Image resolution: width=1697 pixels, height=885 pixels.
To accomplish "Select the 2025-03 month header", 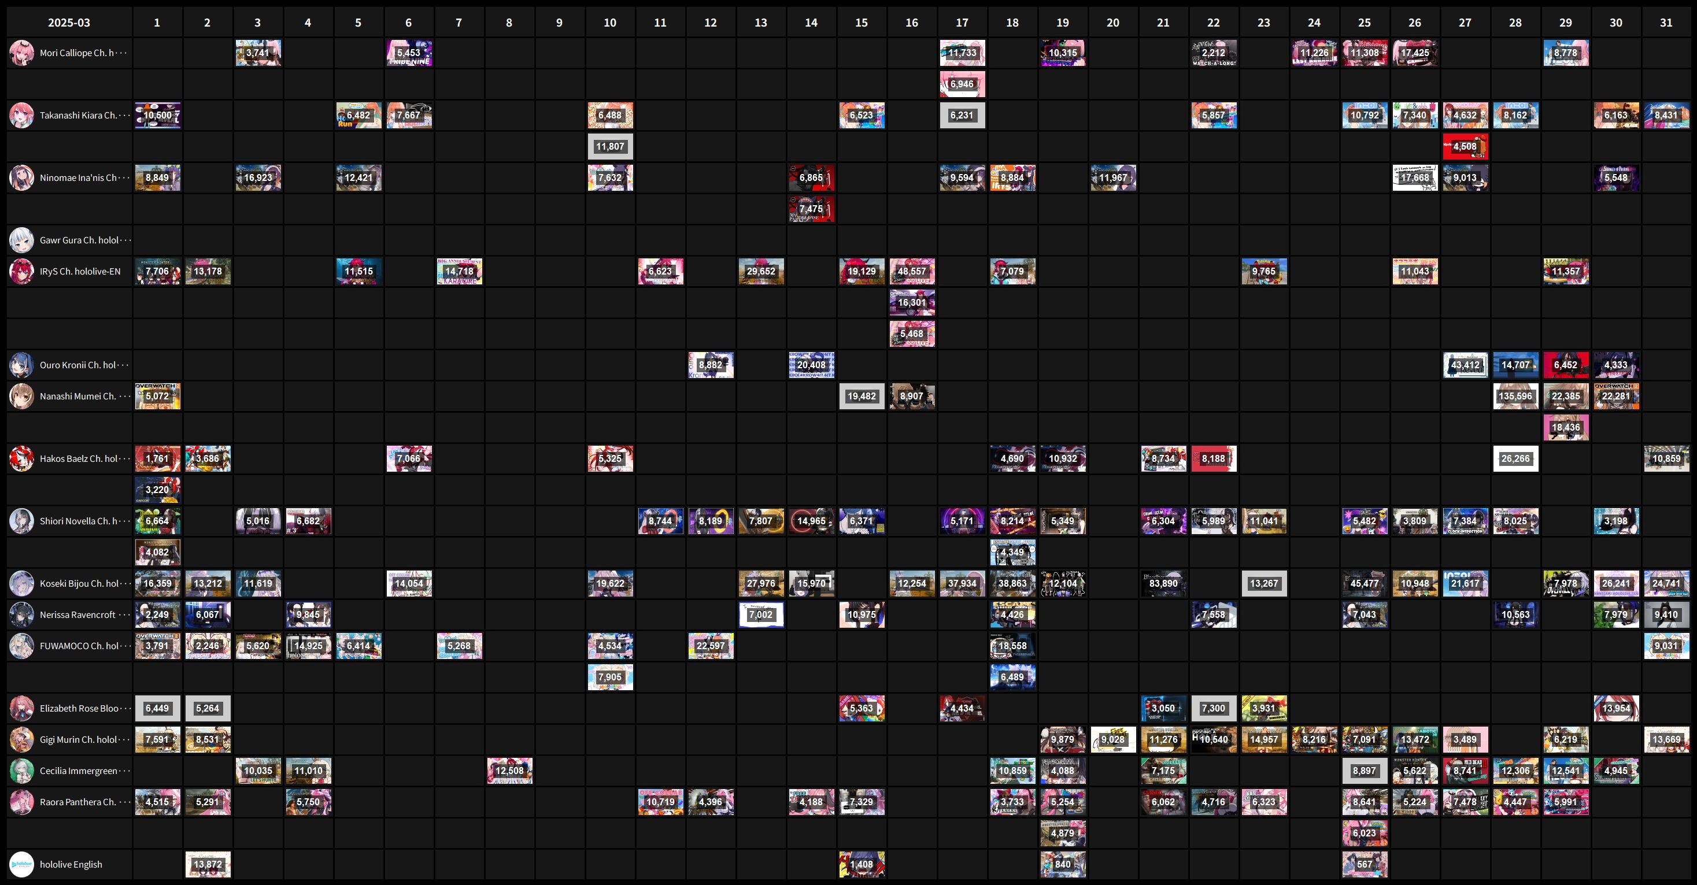I will click(69, 23).
